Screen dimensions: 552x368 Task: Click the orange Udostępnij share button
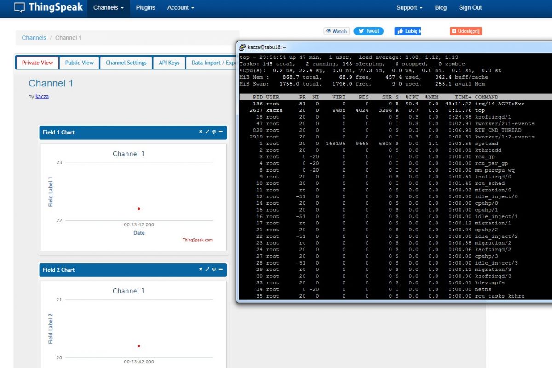pyautogui.click(x=466, y=31)
